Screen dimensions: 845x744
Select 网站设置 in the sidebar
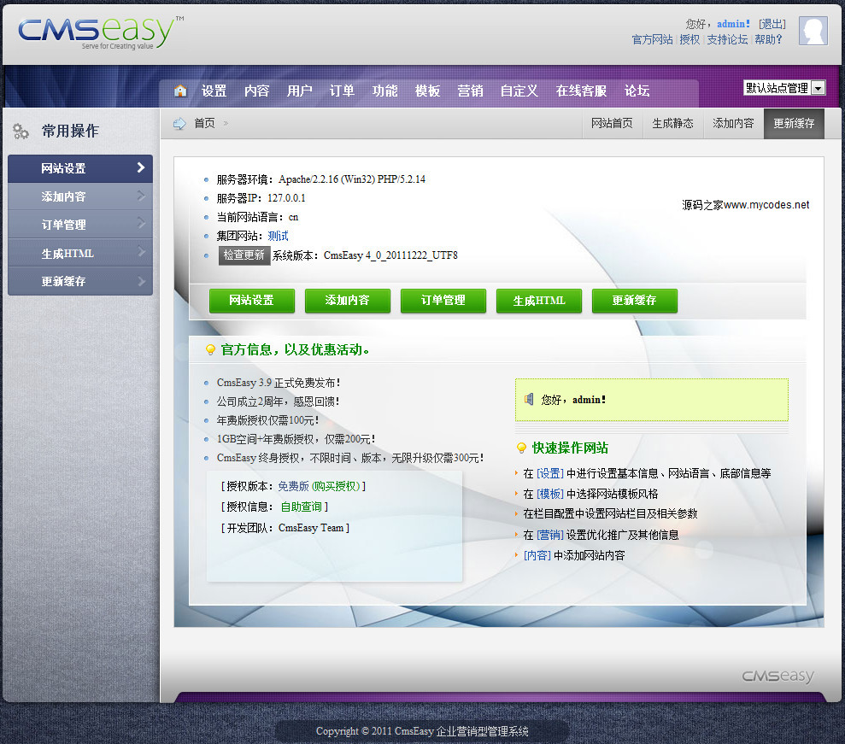click(80, 168)
